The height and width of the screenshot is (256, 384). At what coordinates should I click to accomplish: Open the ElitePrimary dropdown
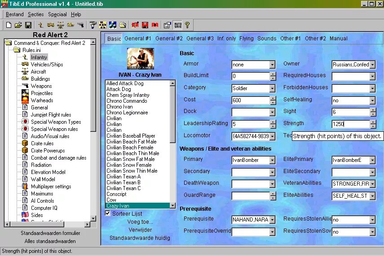(x=372, y=160)
